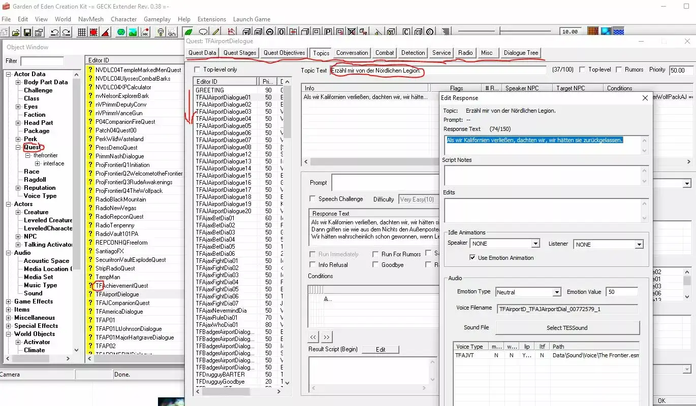This screenshot has width=696, height=406.
Task: Click the green globe world icon
Action: [121, 32]
